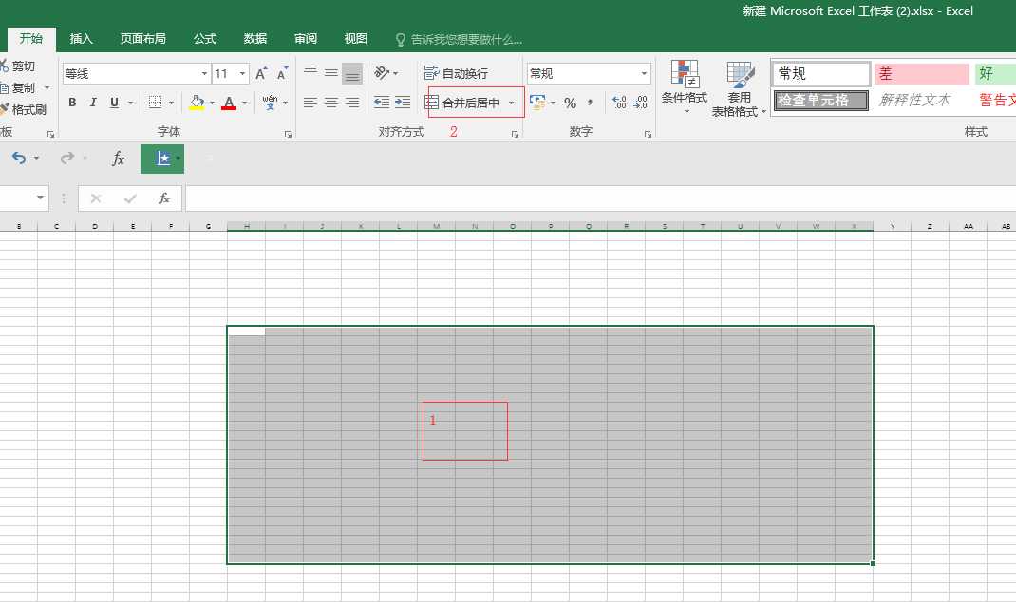Toggle Italic formatting button
Viewport: 1016px width, 602px height.
tap(93, 103)
